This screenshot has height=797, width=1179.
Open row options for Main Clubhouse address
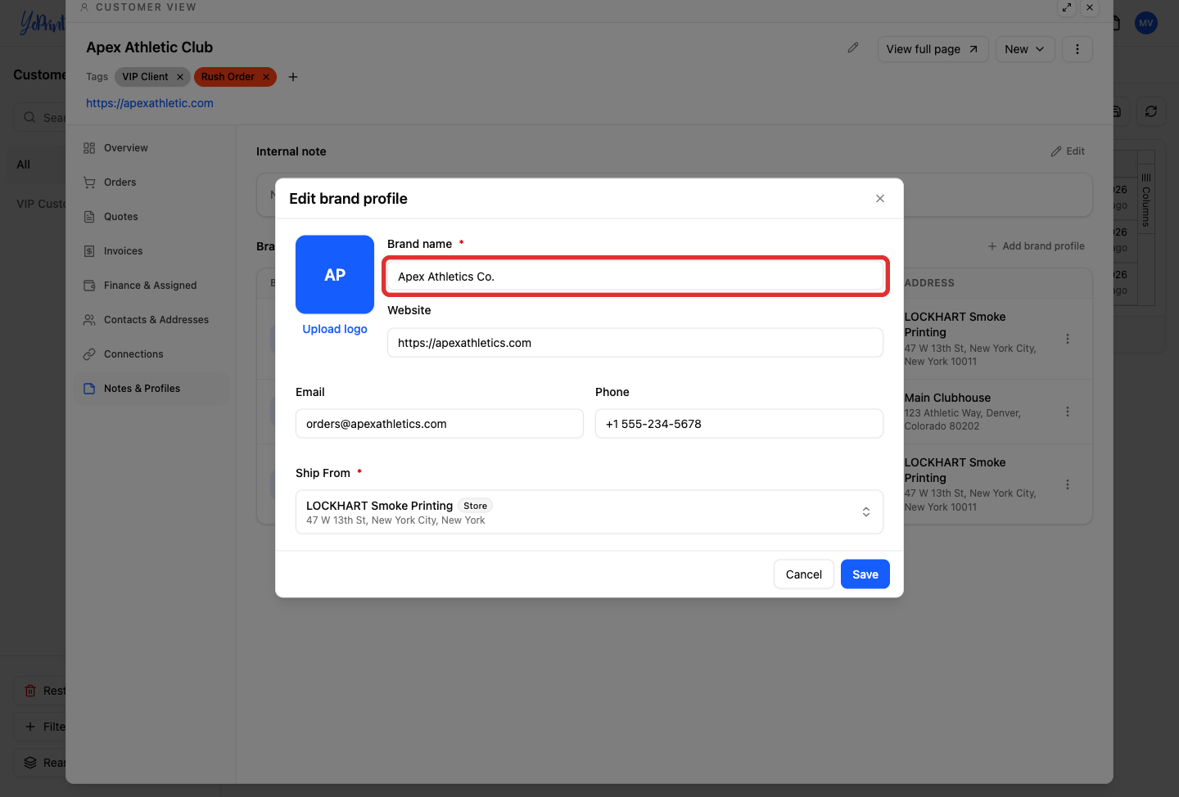1068,412
